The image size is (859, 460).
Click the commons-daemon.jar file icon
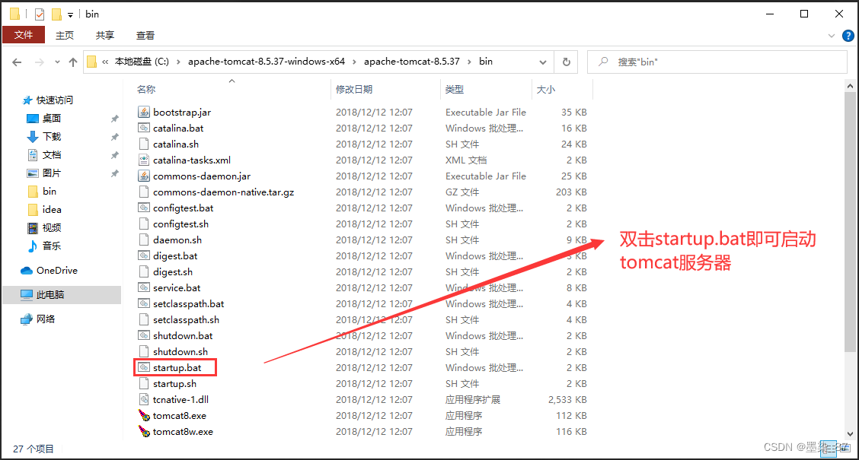(143, 176)
